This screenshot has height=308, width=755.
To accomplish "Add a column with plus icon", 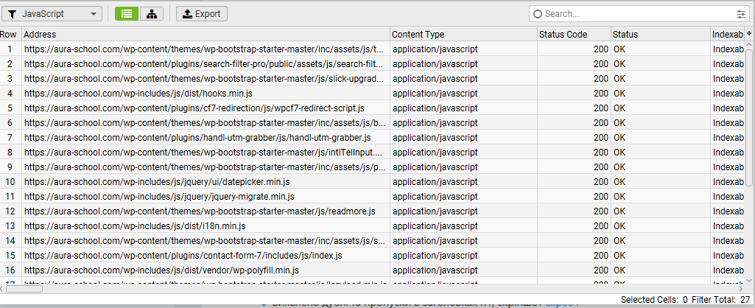I will click(749, 34).
